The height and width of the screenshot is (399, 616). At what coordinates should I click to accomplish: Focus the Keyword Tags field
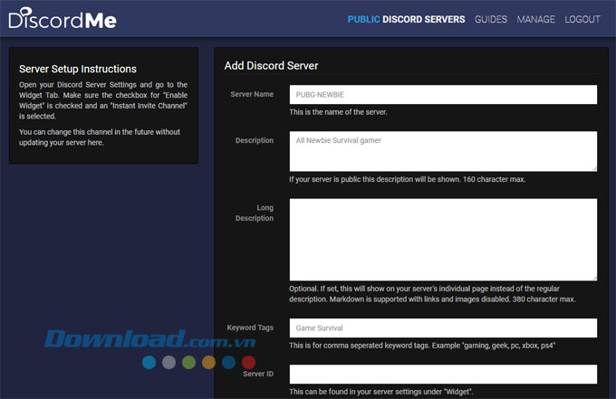(x=443, y=328)
